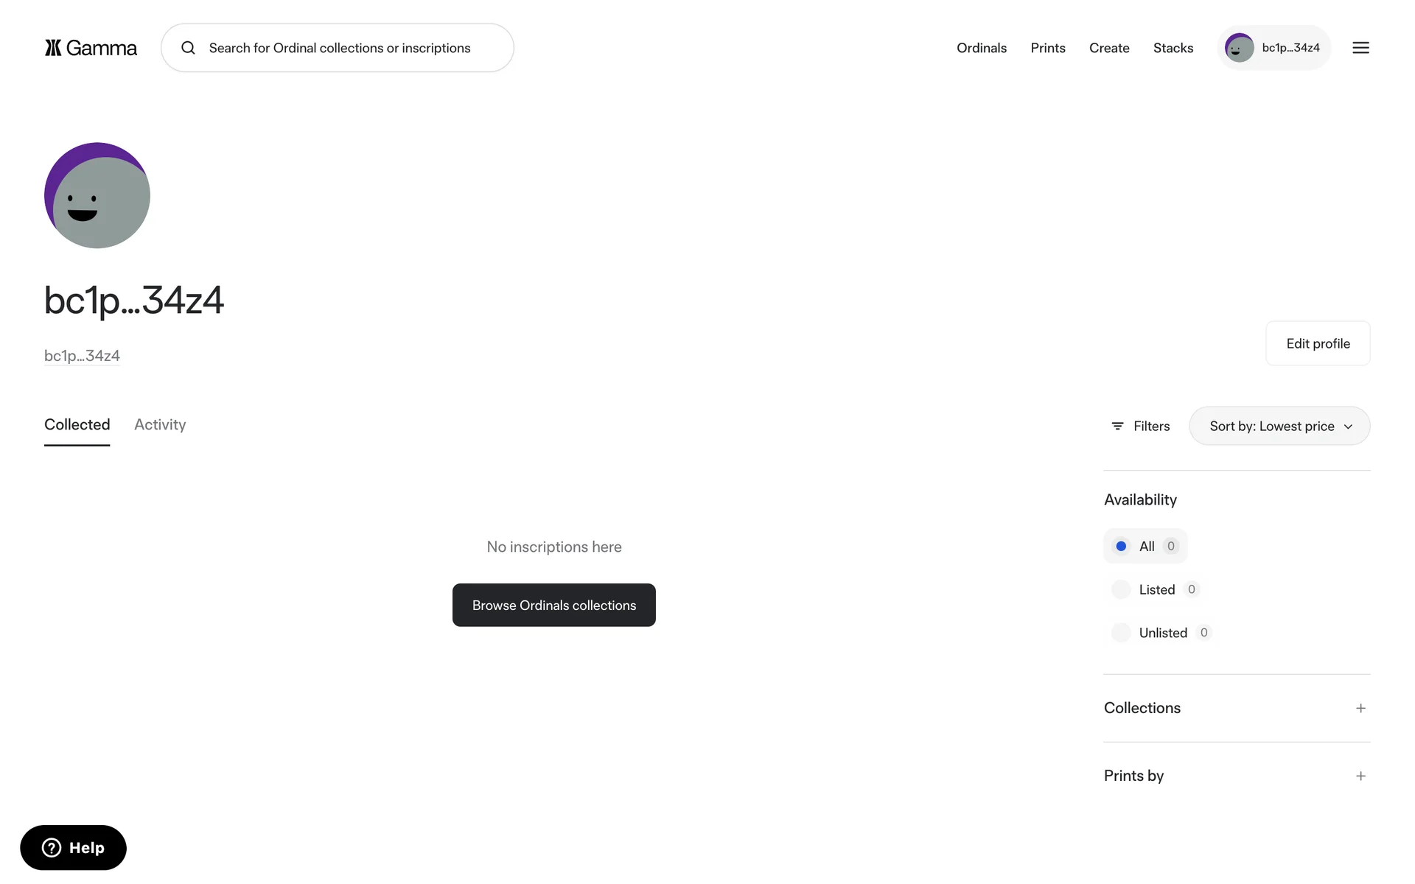Expand the Prints by filter section
This screenshot has width=1415, height=884.
click(1134, 776)
